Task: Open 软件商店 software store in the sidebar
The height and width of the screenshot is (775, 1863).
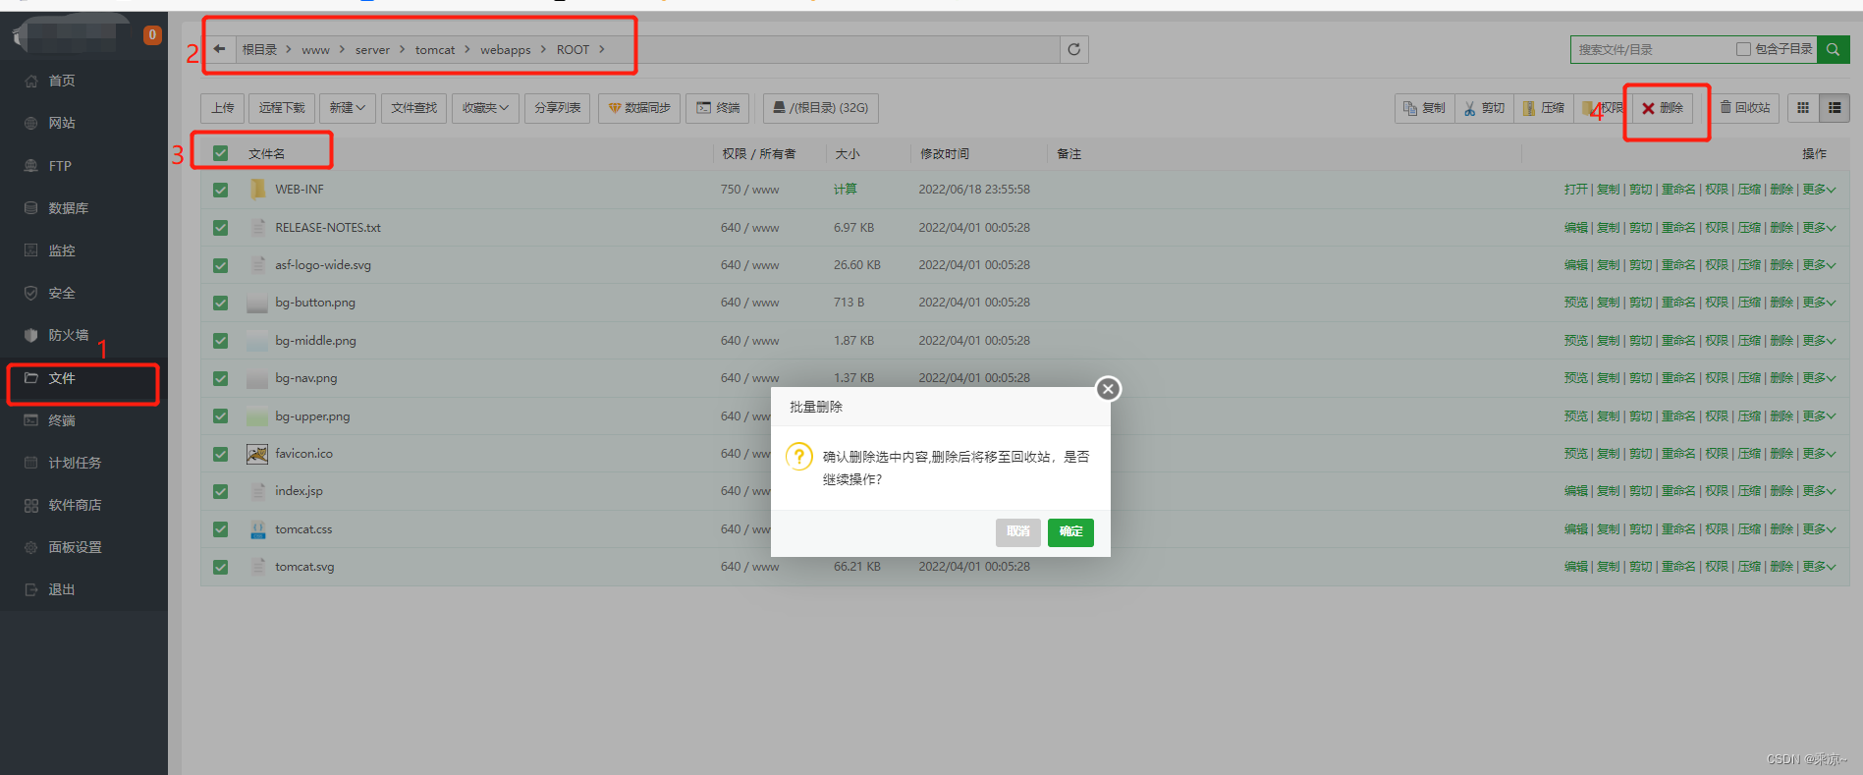Action: tap(75, 505)
